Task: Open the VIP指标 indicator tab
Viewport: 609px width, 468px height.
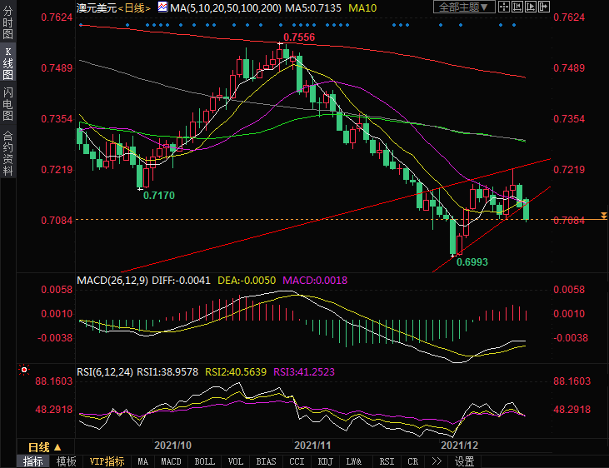Action: (107, 461)
